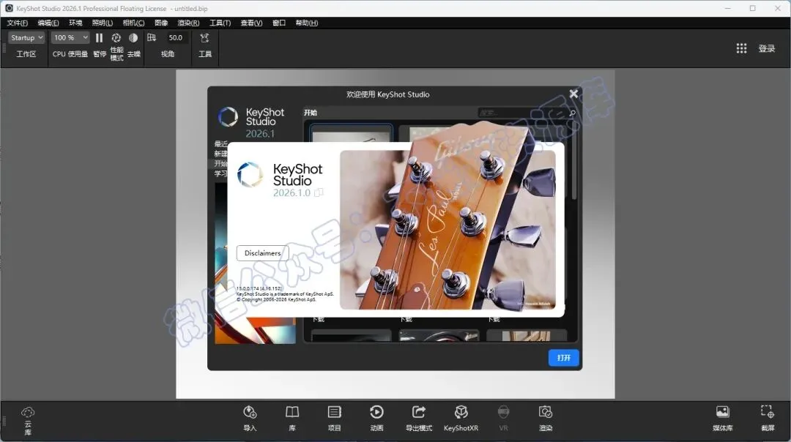The image size is (791, 442).
Task: Click the Disclaimers button
Action: (262, 253)
